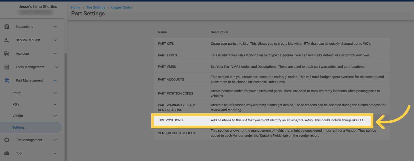The width and height of the screenshot is (414, 161).
Task: Click the Tool toolbox icon
Action: point(7,153)
